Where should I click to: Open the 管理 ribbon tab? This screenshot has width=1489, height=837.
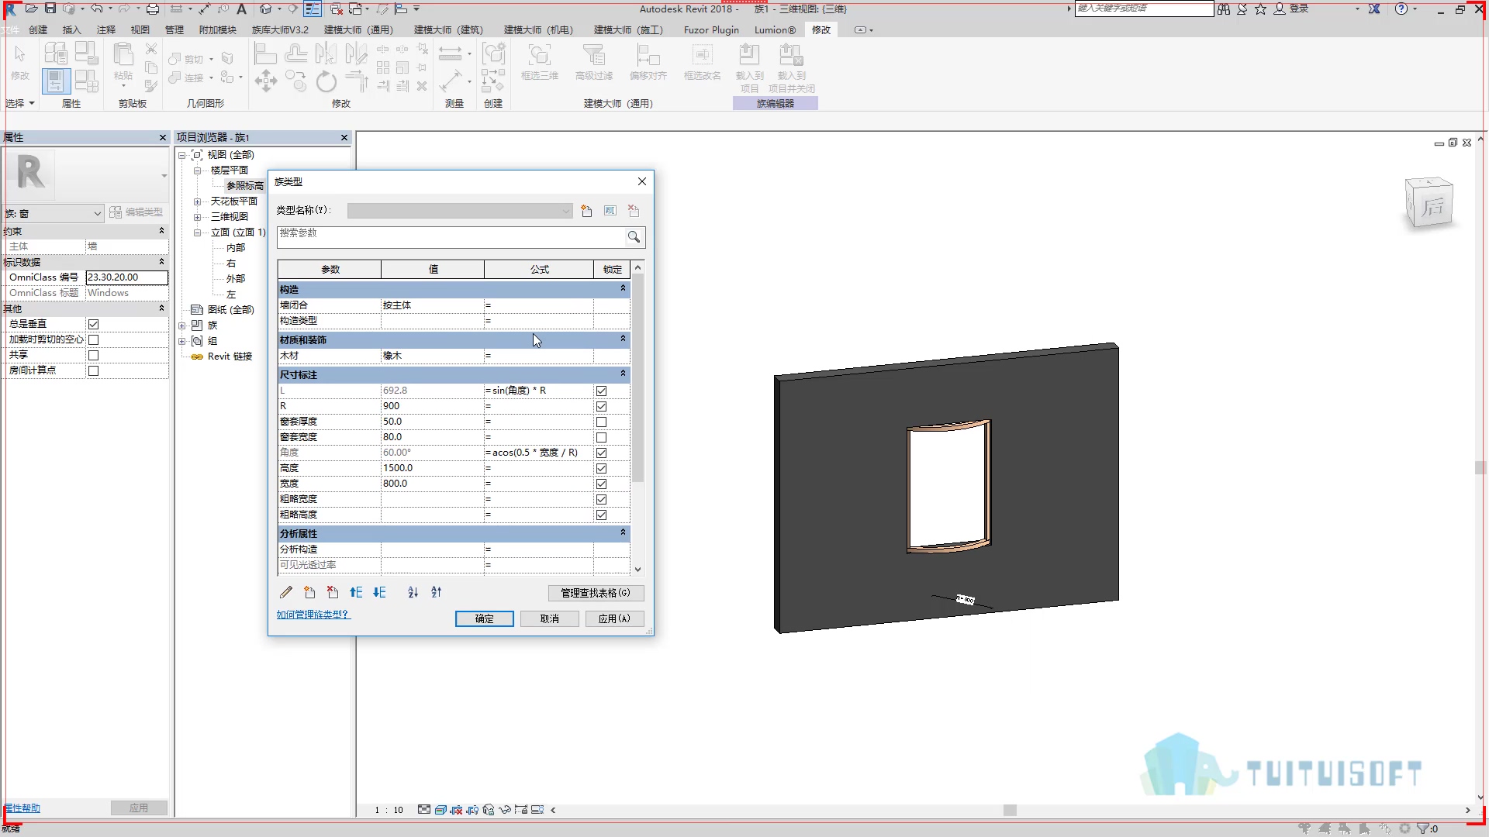[x=174, y=29]
